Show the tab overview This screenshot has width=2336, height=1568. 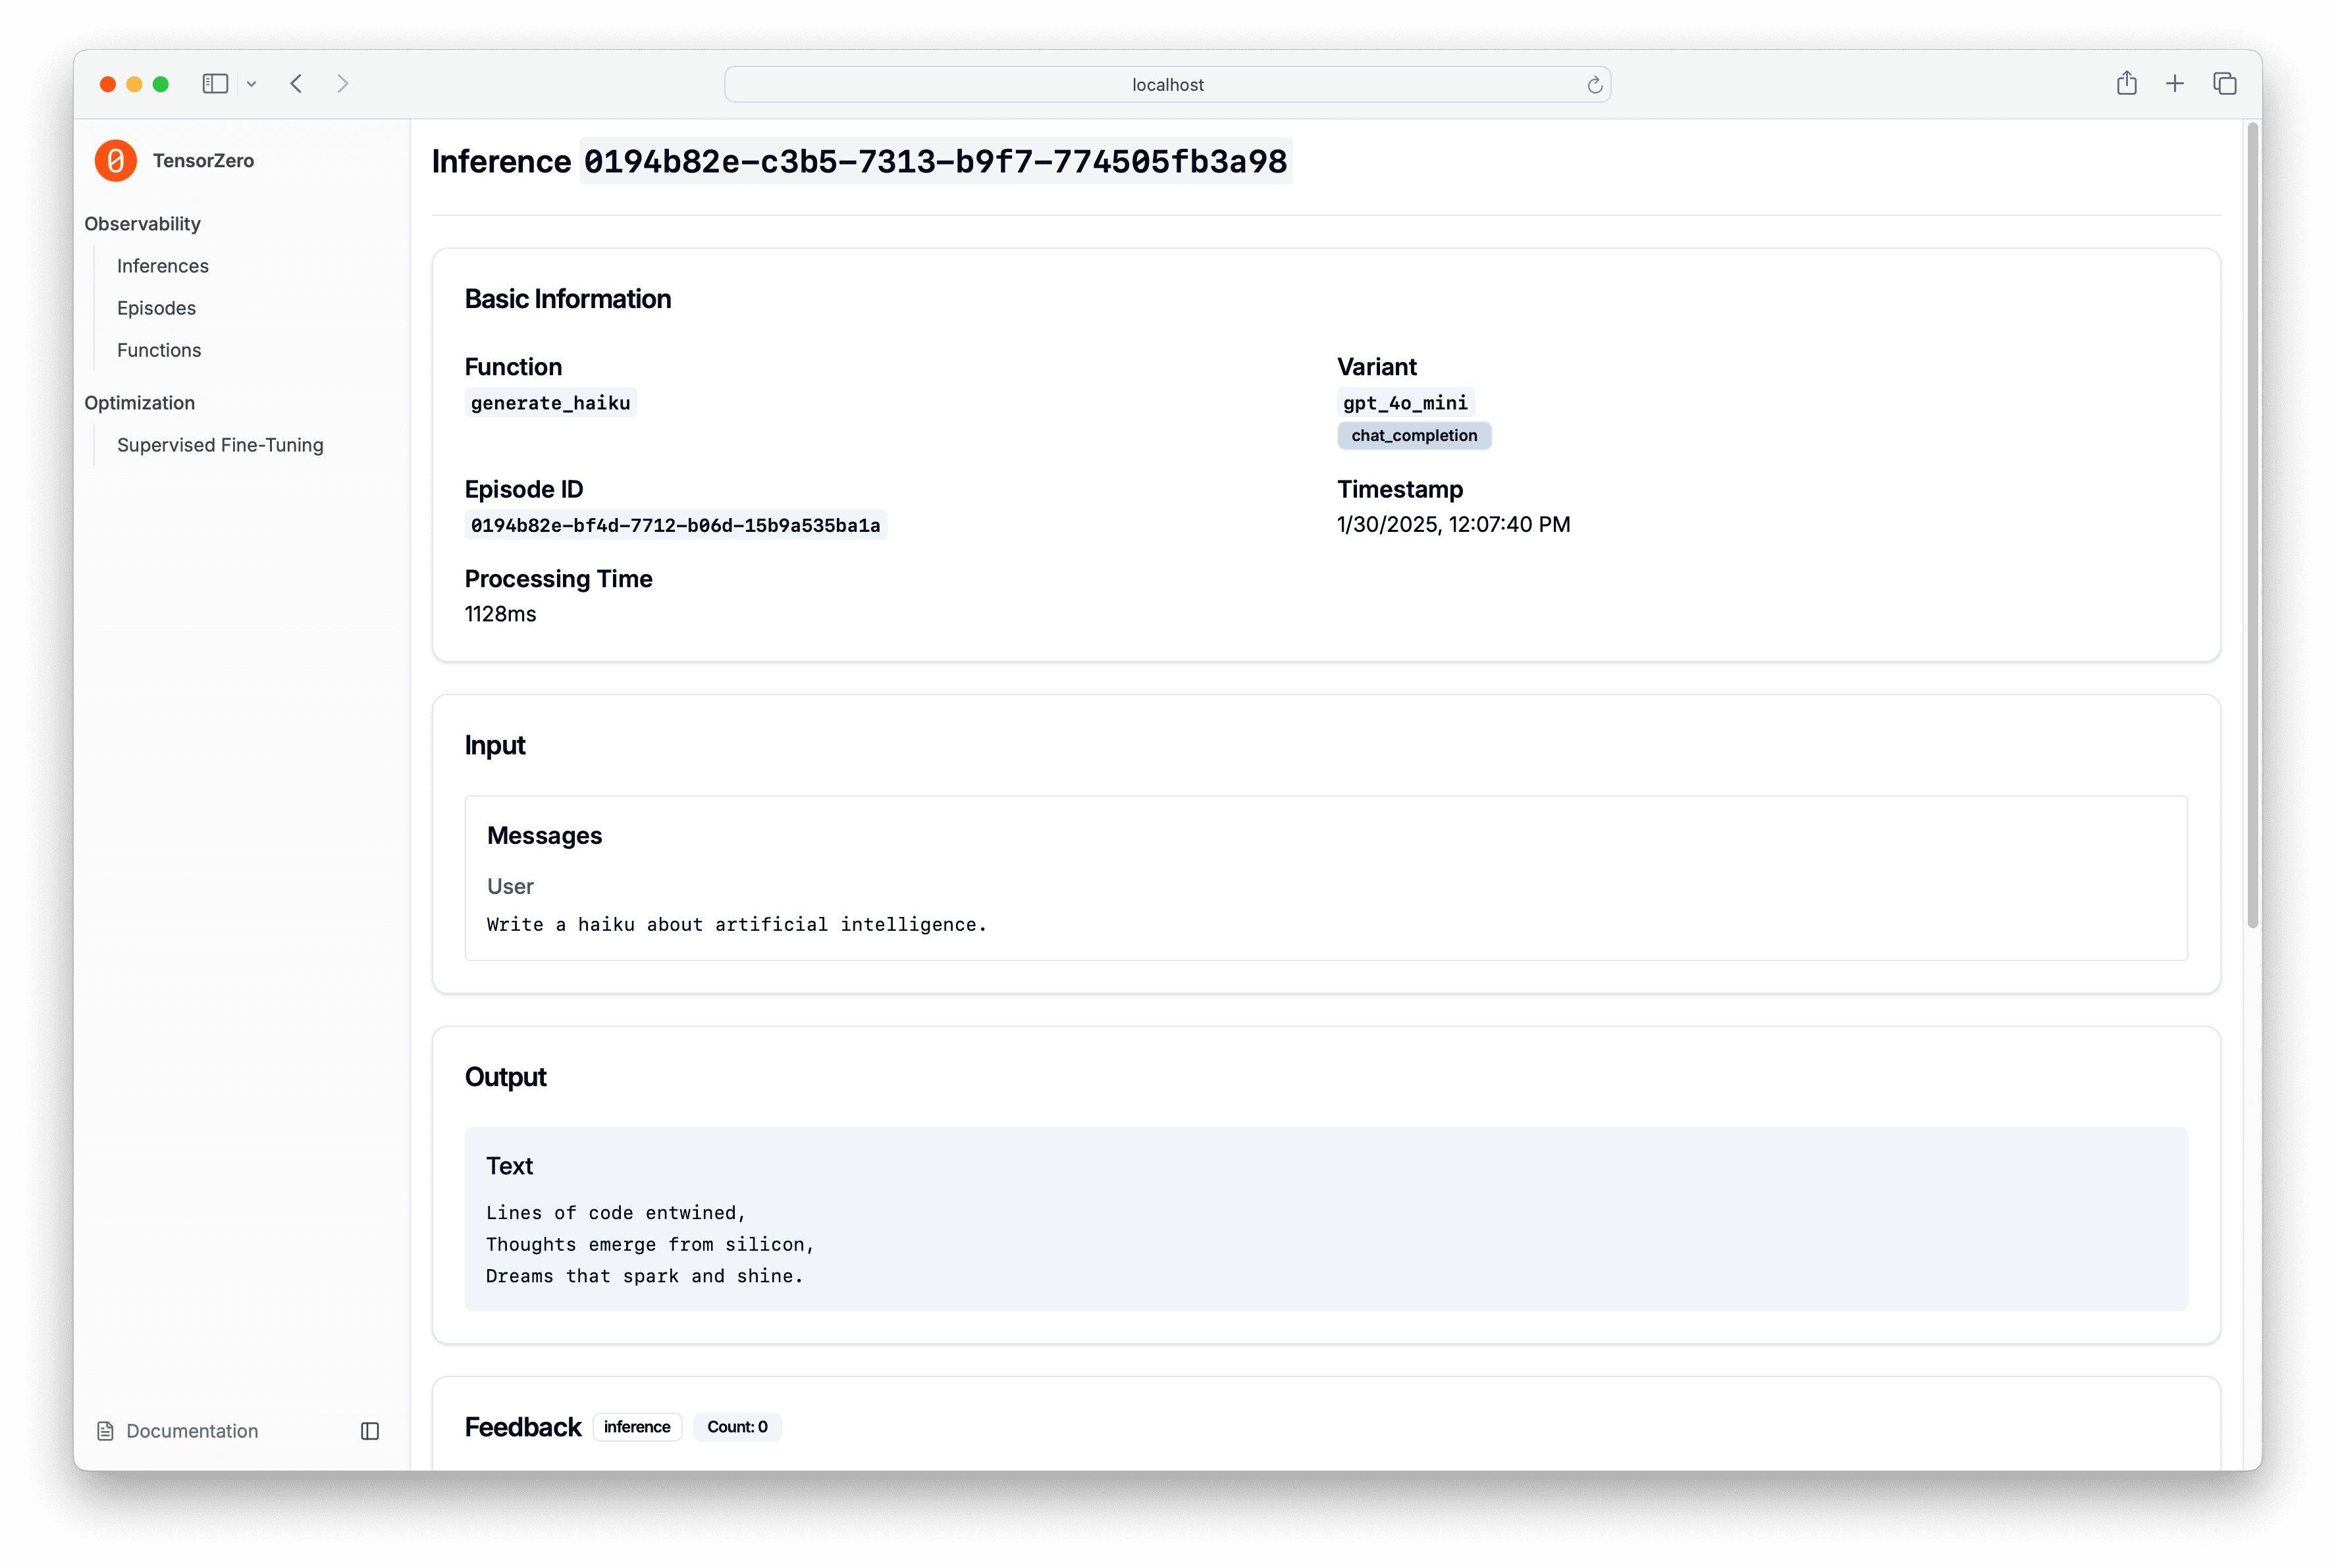pyautogui.click(x=2224, y=84)
